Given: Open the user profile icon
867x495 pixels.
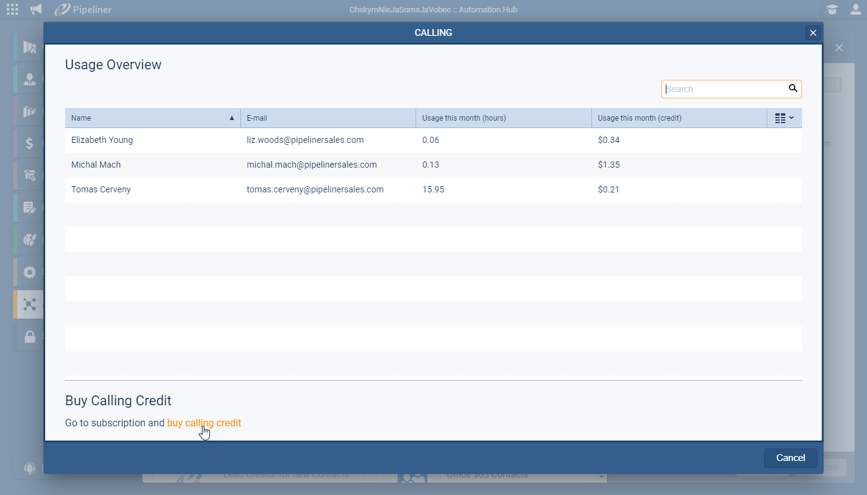Looking at the screenshot, I should pos(856,9).
